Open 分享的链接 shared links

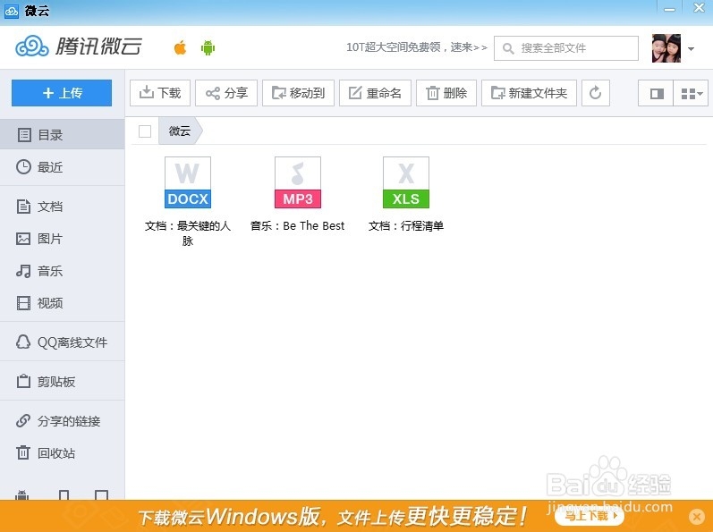(x=63, y=421)
